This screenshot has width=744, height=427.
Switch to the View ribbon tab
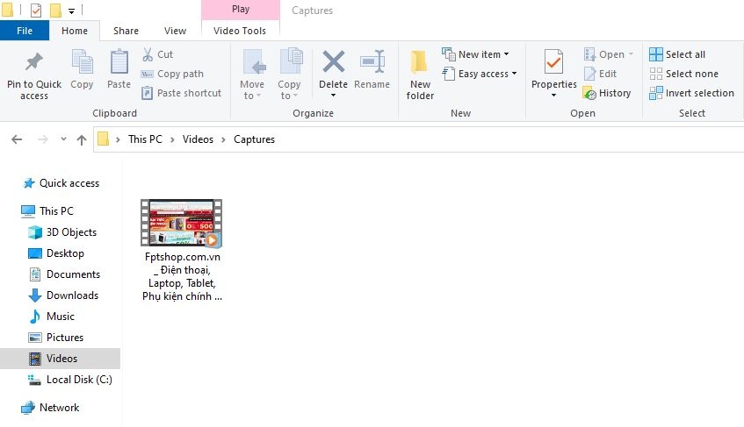tap(175, 31)
